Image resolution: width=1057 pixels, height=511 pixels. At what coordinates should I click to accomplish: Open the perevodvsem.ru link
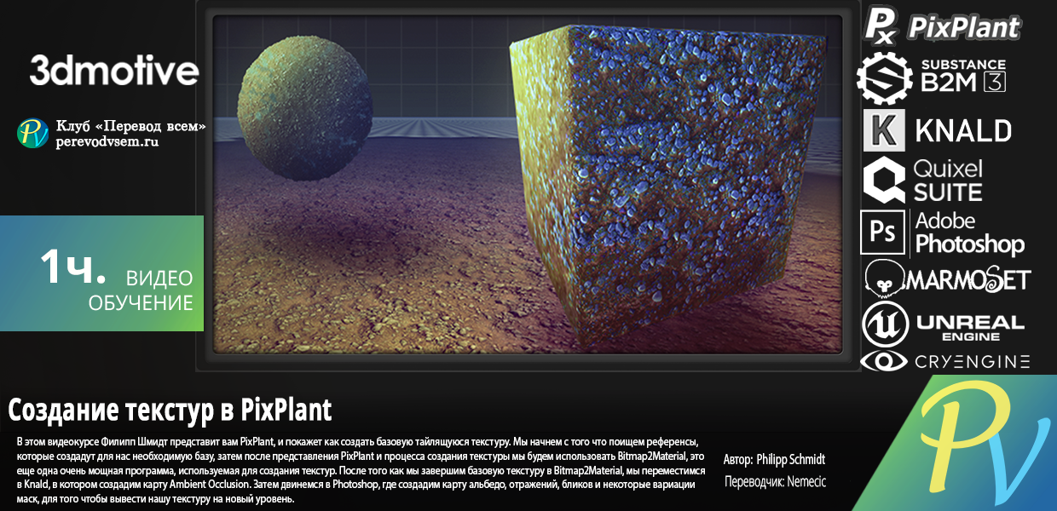[107, 142]
